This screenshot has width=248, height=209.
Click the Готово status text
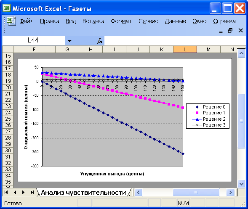tap(13, 203)
